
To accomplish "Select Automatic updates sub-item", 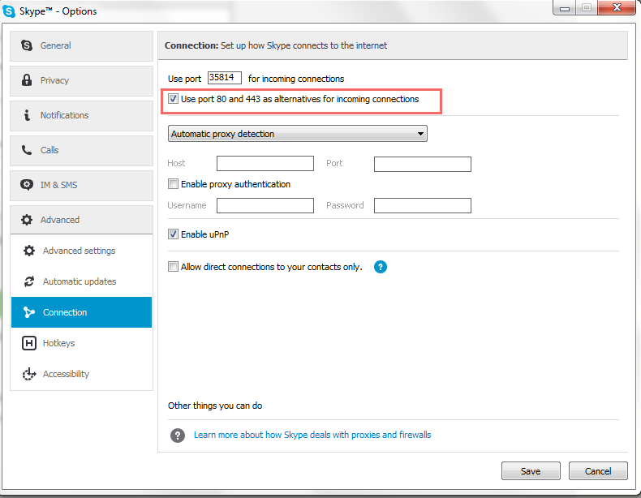I will [x=81, y=281].
